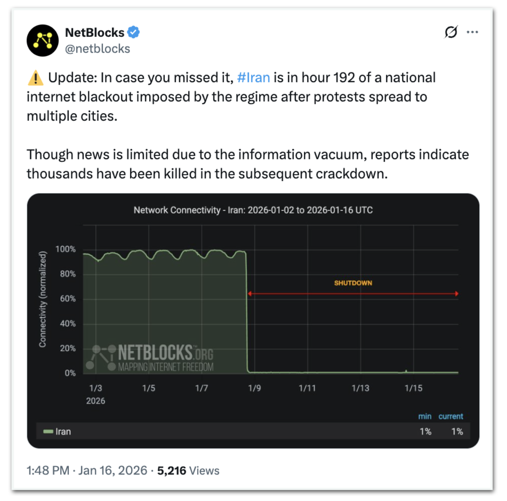The width and height of the screenshot is (507, 501).
Task: Click the red shutdown arrow's right arrowhead
Action: pos(457,294)
